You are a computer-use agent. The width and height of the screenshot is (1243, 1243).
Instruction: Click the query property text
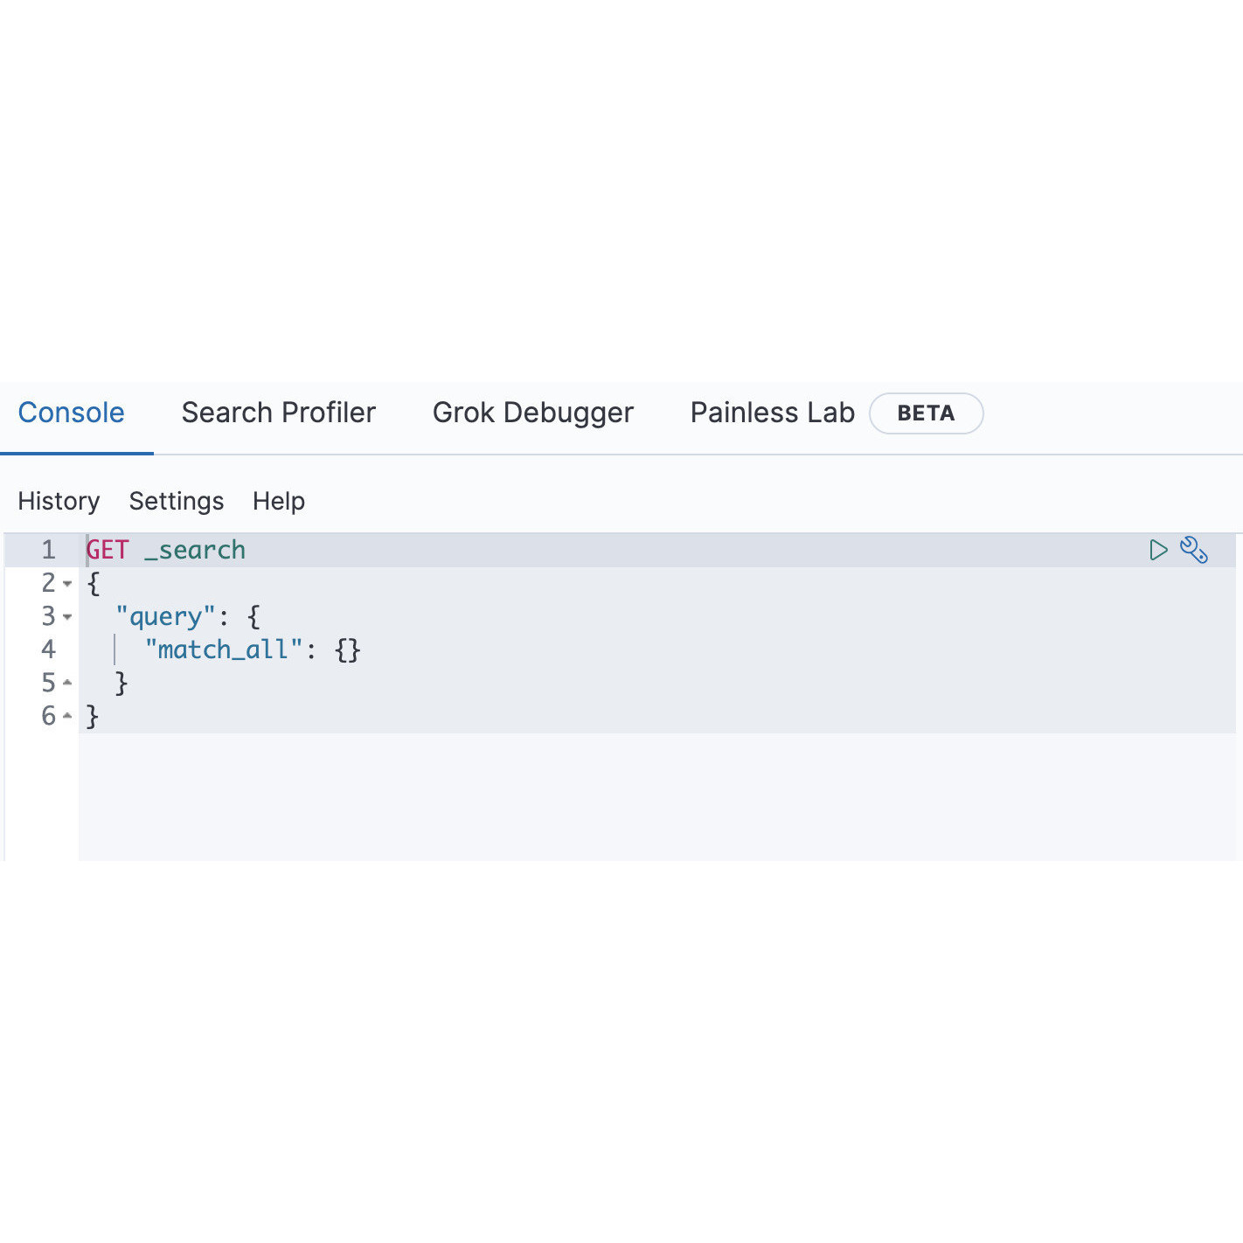point(164,616)
